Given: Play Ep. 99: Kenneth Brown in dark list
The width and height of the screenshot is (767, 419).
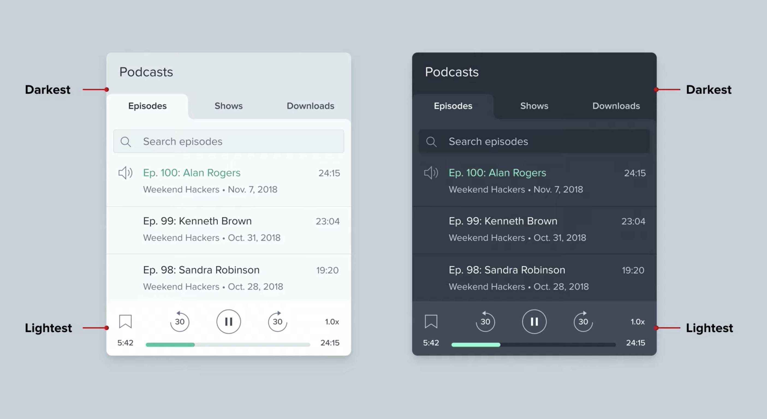Looking at the screenshot, I should tap(503, 221).
